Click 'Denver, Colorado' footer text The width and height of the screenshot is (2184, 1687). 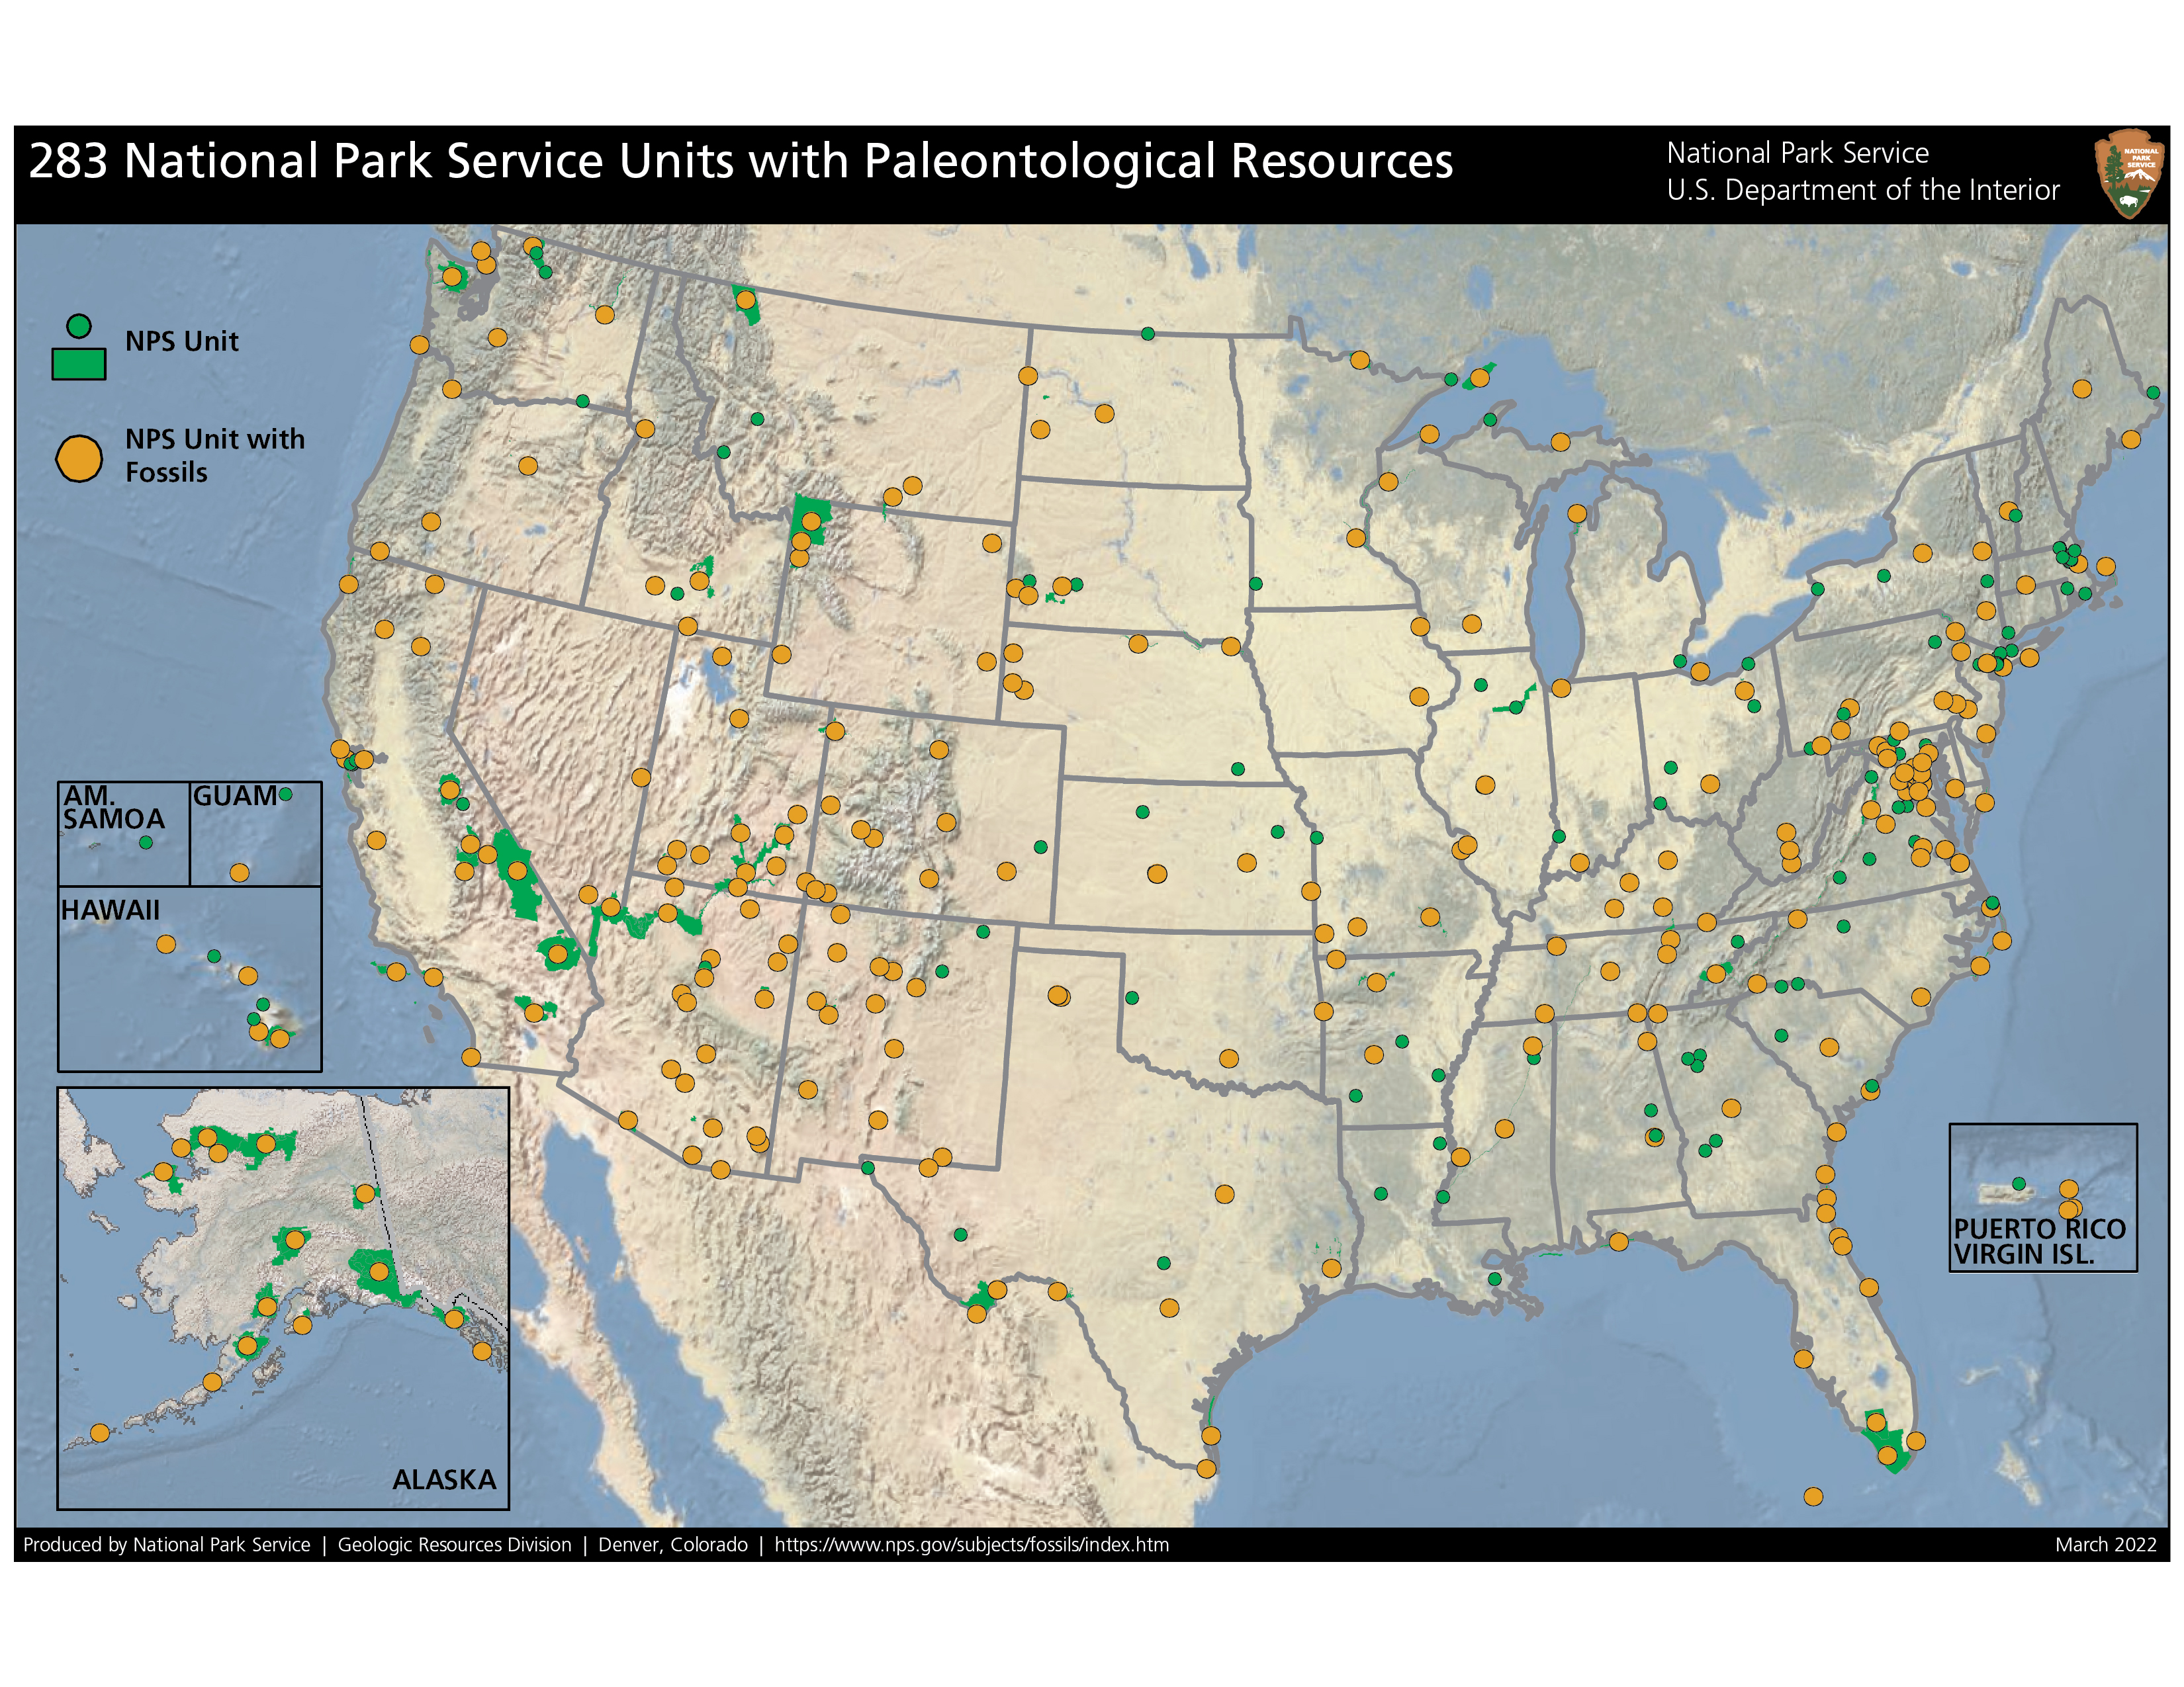673,1544
